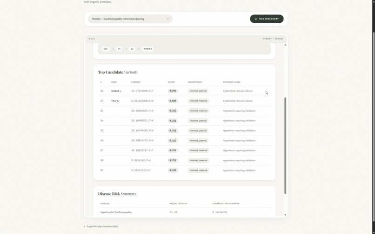The height and width of the screenshot is (234, 375).
Task: Click the inherited_paternal badge in row 05
Action: point(198,130)
